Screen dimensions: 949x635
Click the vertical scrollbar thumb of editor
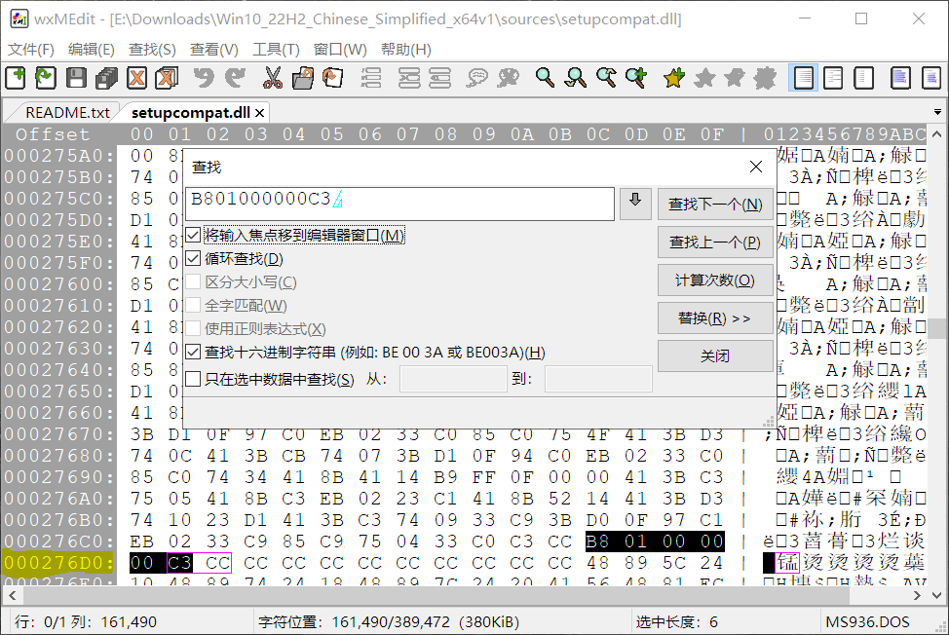937,329
